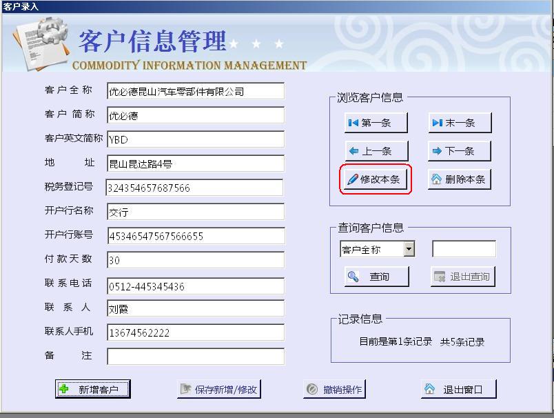Screen dimensions: 554x418
Task: Go to previous record 上一条
Action: pyautogui.click(x=376, y=151)
